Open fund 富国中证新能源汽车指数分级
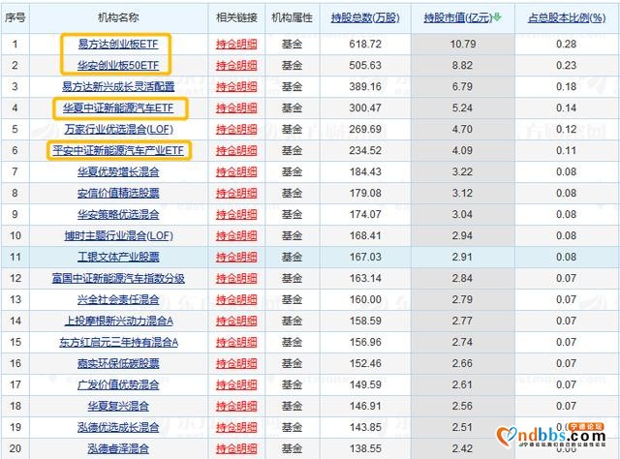Screen dimensions: 620x459 tap(118, 278)
